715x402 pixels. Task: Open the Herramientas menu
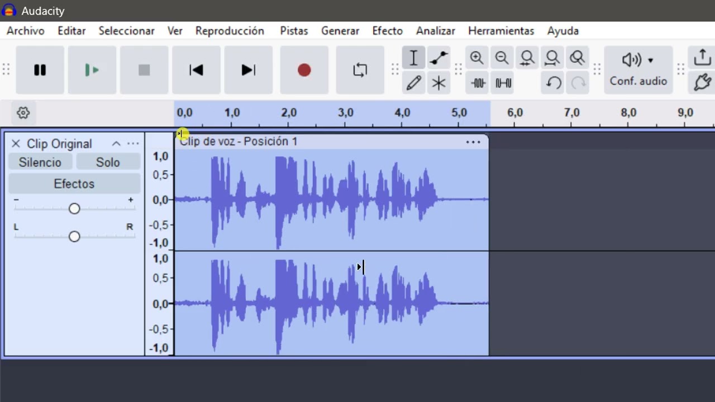point(501,31)
